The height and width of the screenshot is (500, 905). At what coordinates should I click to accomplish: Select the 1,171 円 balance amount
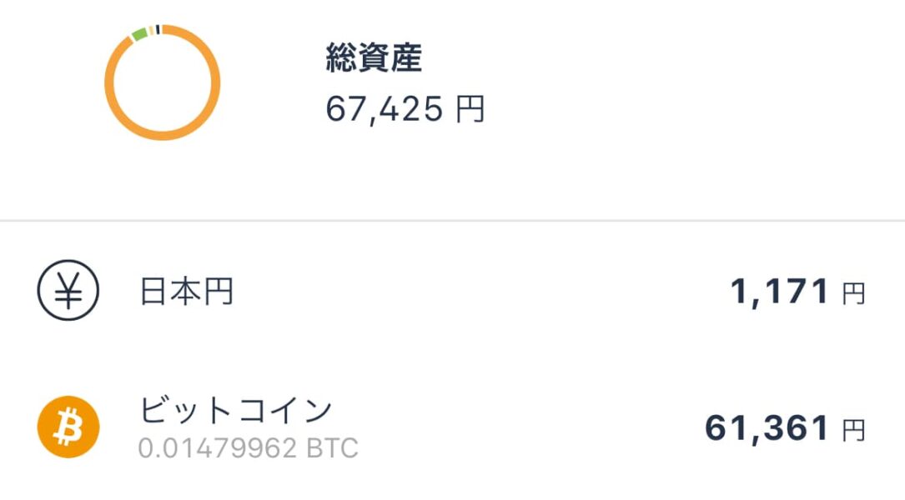[x=798, y=292]
